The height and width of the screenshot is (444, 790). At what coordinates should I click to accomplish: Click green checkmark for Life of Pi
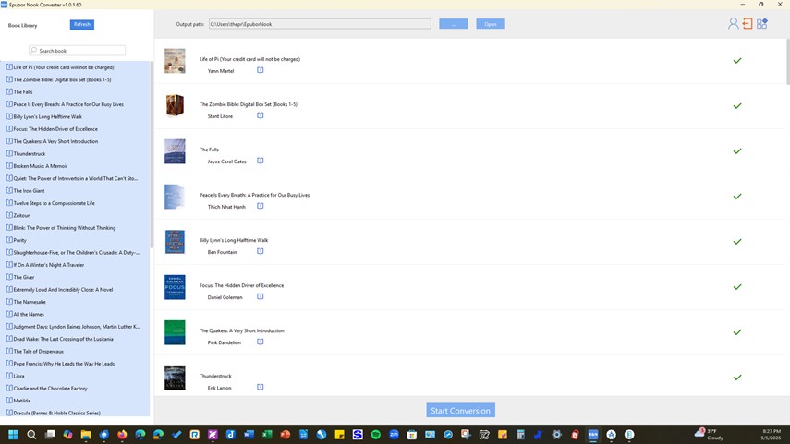pyautogui.click(x=737, y=61)
